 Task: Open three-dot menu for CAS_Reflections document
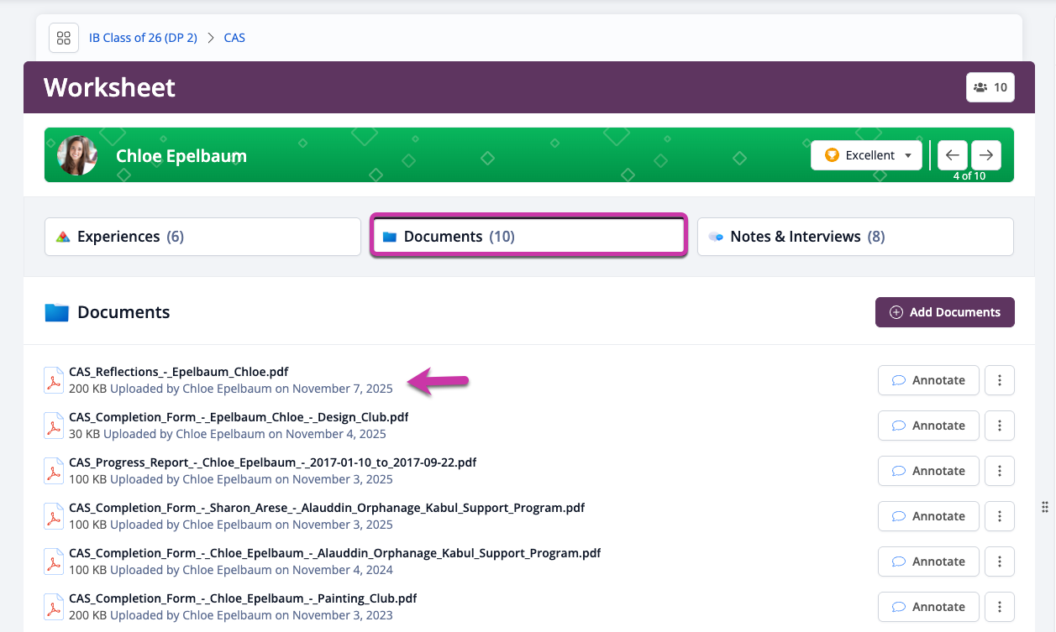click(x=999, y=380)
